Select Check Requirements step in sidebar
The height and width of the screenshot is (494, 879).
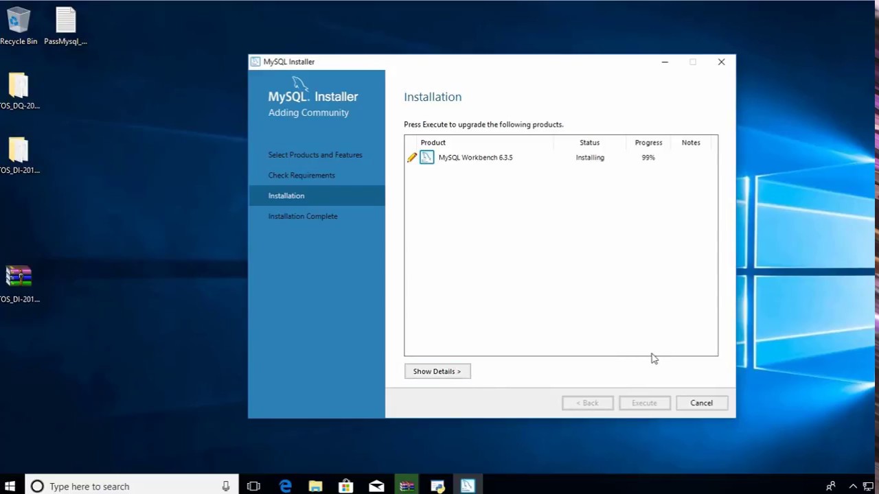[301, 176]
